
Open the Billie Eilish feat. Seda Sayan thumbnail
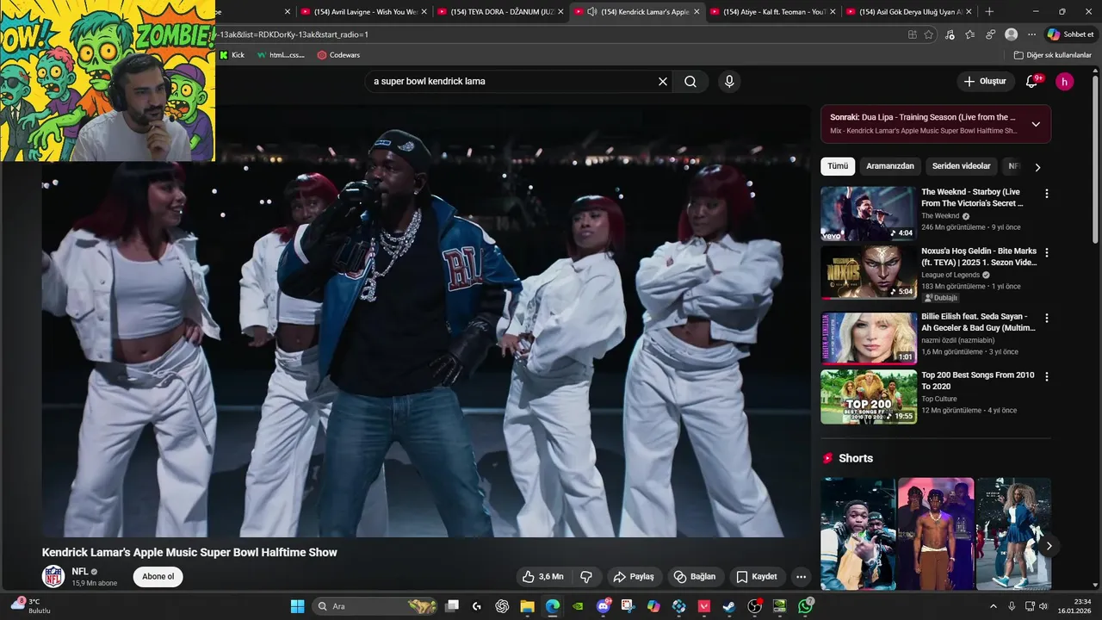tap(868, 338)
